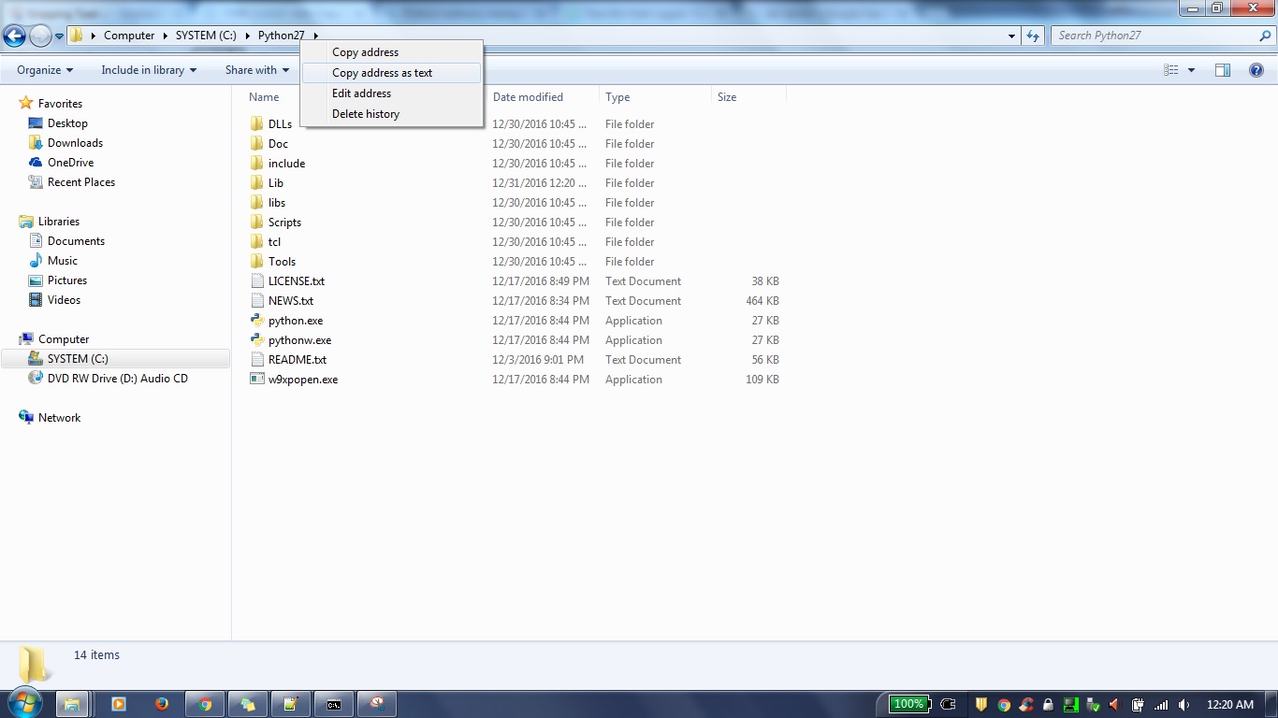This screenshot has height=718, width=1278.
Task: Open Desktop in the navigation pane
Action: [x=67, y=123]
